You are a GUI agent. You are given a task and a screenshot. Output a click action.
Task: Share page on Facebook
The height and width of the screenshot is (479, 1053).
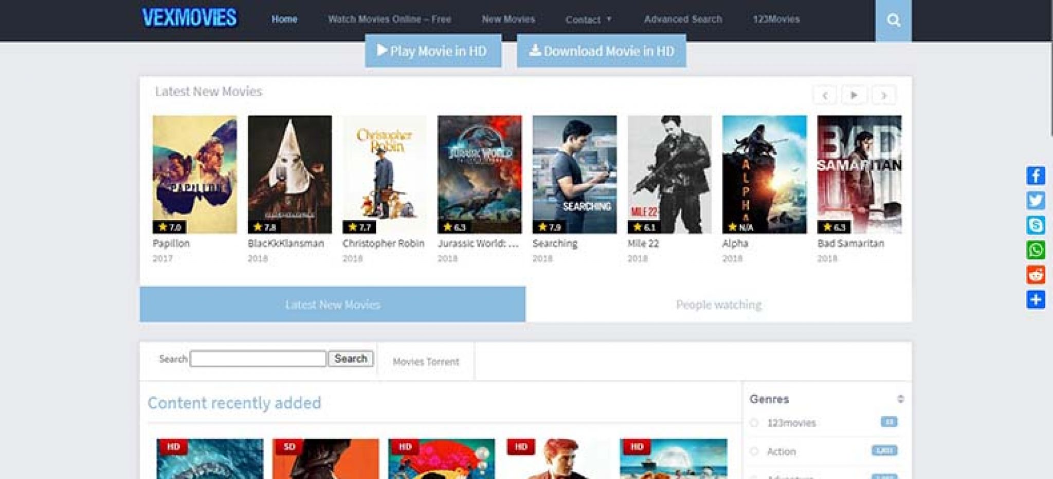click(1036, 175)
